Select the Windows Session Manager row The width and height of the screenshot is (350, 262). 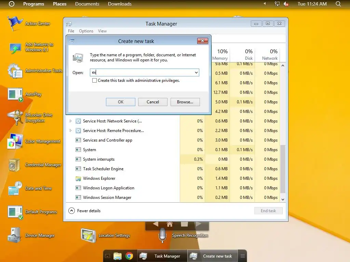click(x=173, y=198)
